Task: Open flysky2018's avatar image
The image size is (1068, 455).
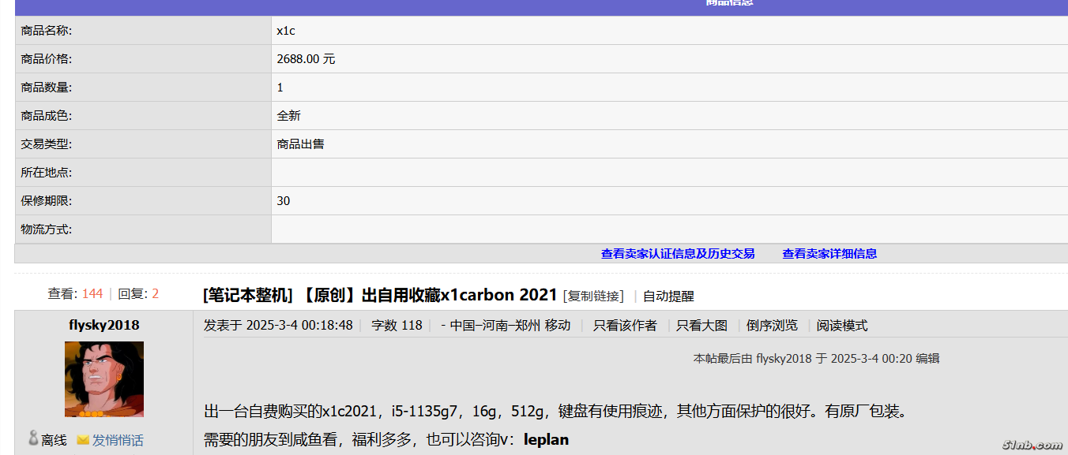Action: [x=104, y=379]
